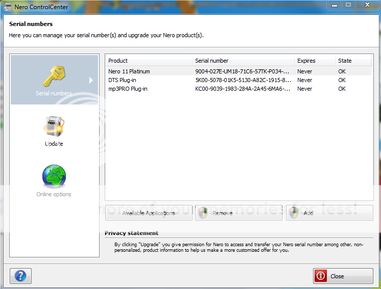Sort by the Product column header
Image resolution: width=381 pixels, height=289 pixels.
(149, 61)
